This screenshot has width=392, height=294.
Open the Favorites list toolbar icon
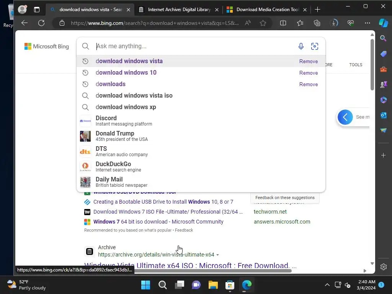click(300, 23)
